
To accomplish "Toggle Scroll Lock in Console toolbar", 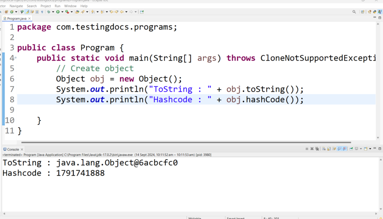I will coord(329,149).
